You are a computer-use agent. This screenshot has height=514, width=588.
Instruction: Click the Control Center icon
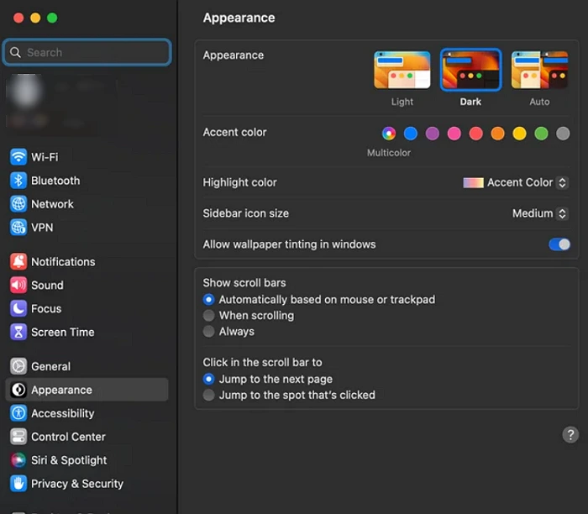(x=18, y=437)
